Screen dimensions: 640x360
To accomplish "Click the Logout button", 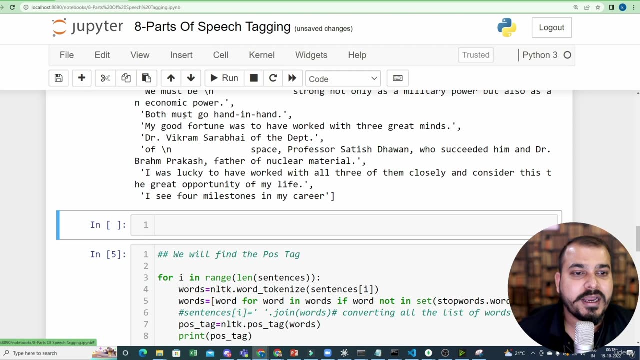I will (x=551, y=28).
